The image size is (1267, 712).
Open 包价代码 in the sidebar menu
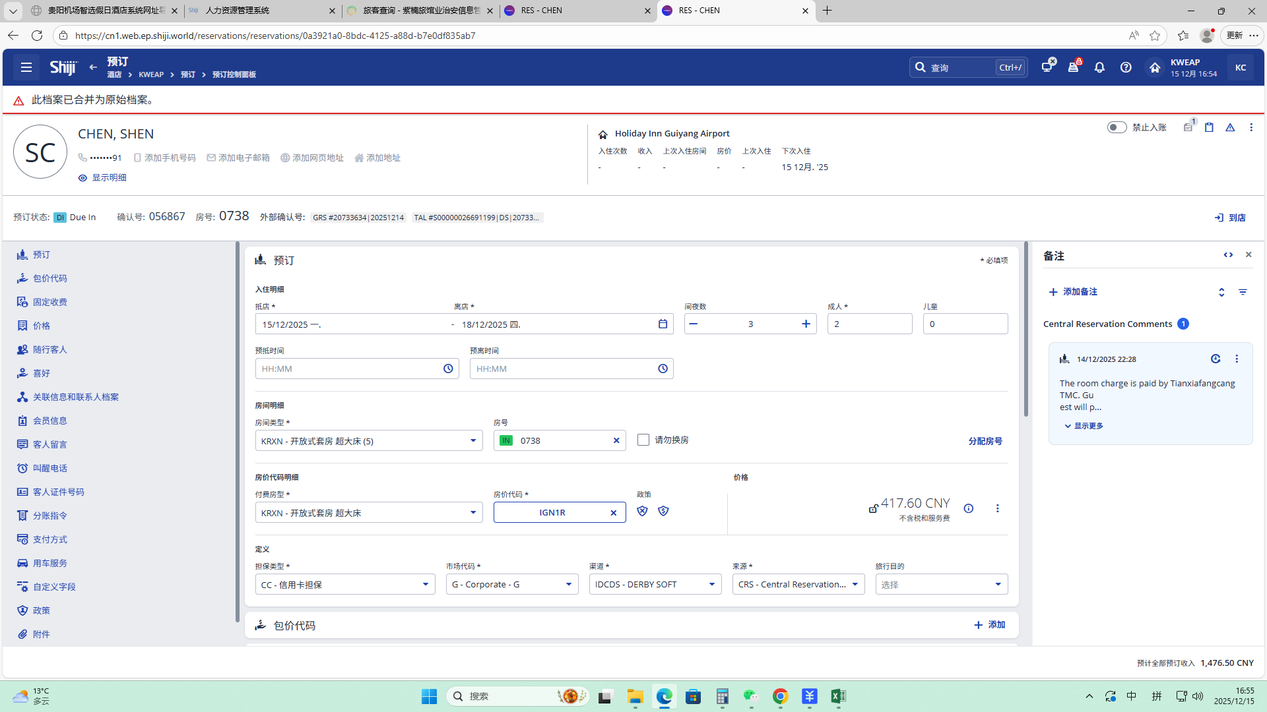tap(50, 278)
